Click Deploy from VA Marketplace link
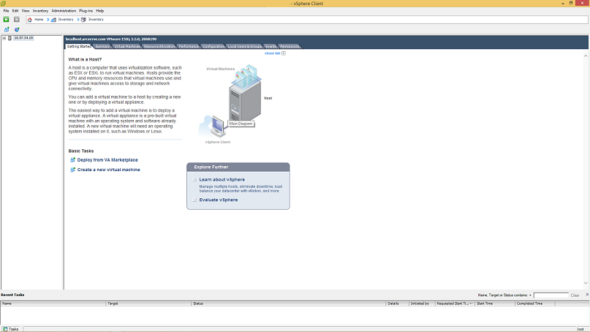The width and height of the screenshot is (590, 332). 107,159
